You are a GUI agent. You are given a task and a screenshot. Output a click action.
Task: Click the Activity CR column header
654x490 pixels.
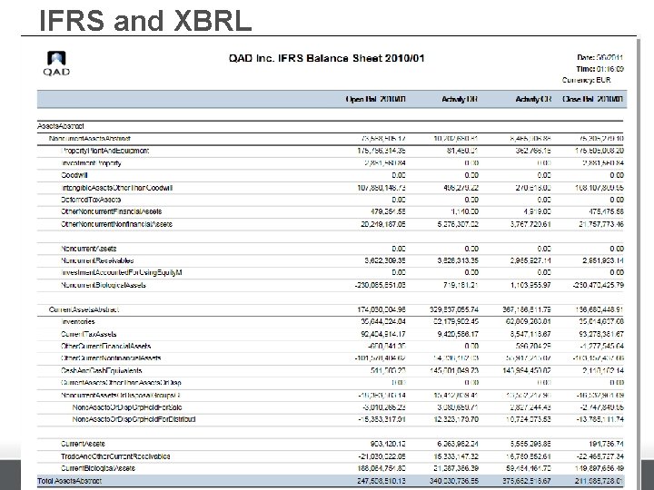pos(533,99)
